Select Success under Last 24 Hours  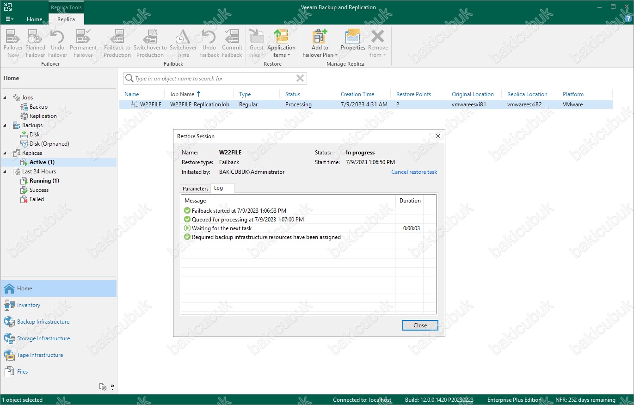[x=39, y=190]
